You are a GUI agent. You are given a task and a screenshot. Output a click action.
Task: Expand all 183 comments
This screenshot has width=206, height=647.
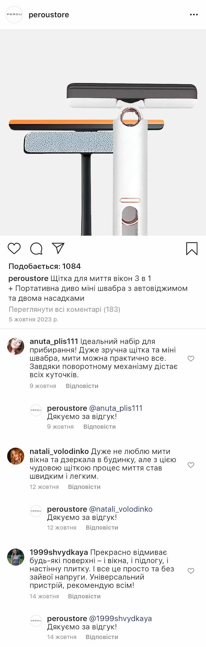[x=64, y=309]
